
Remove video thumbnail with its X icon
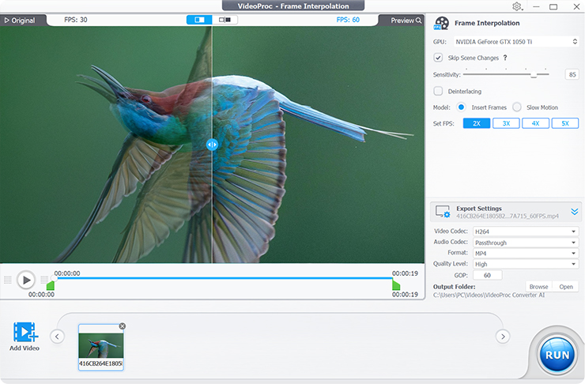click(122, 326)
